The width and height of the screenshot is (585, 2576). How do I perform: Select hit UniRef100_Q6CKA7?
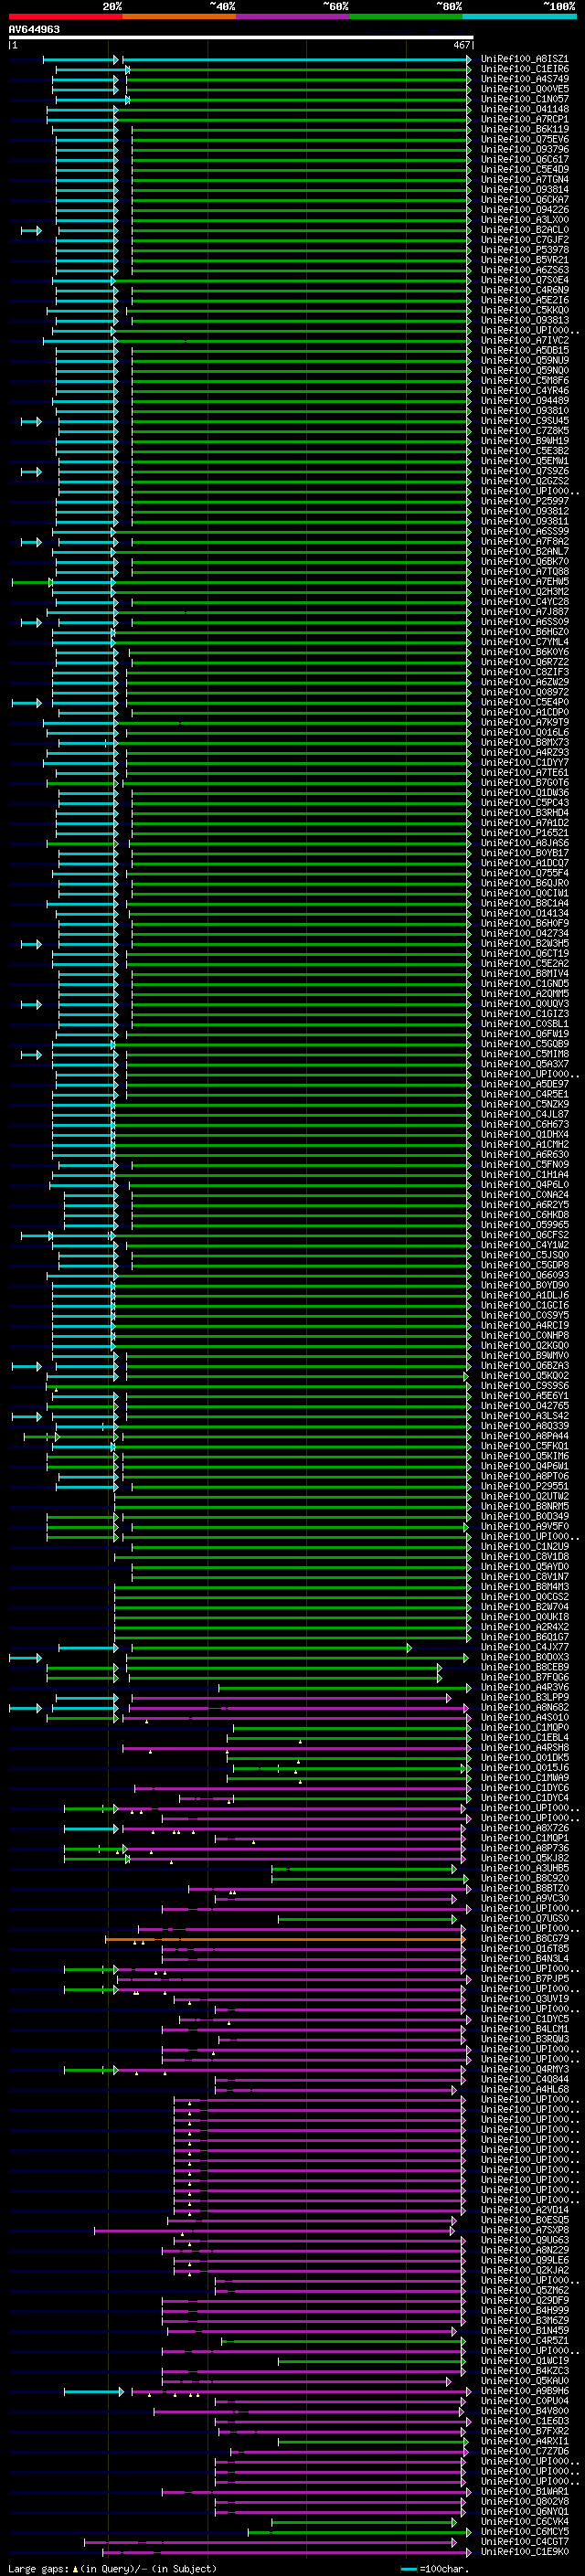pyautogui.click(x=525, y=200)
